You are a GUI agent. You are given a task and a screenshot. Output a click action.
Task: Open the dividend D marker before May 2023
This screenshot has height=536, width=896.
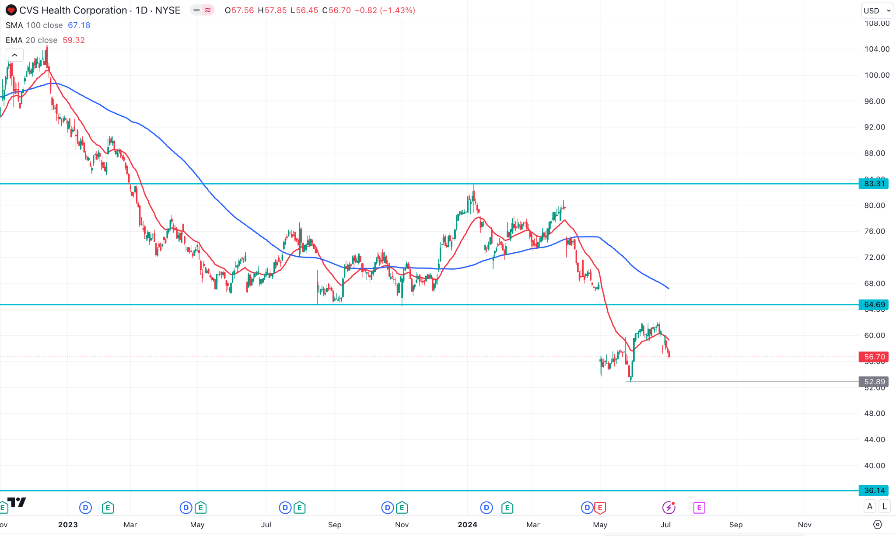tap(186, 508)
